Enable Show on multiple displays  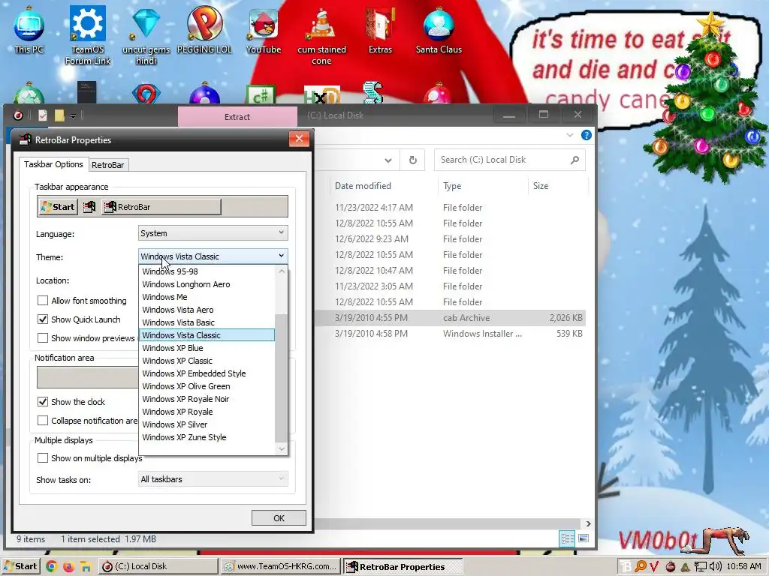tap(43, 458)
